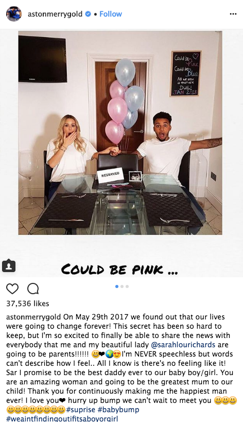Image resolution: width=243 pixels, height=422 pixels.
Task: Click astonmerrygold username in the caption
Action: pos(33,317)
